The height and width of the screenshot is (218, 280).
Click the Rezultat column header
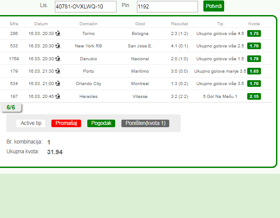[x=179, y=24]
